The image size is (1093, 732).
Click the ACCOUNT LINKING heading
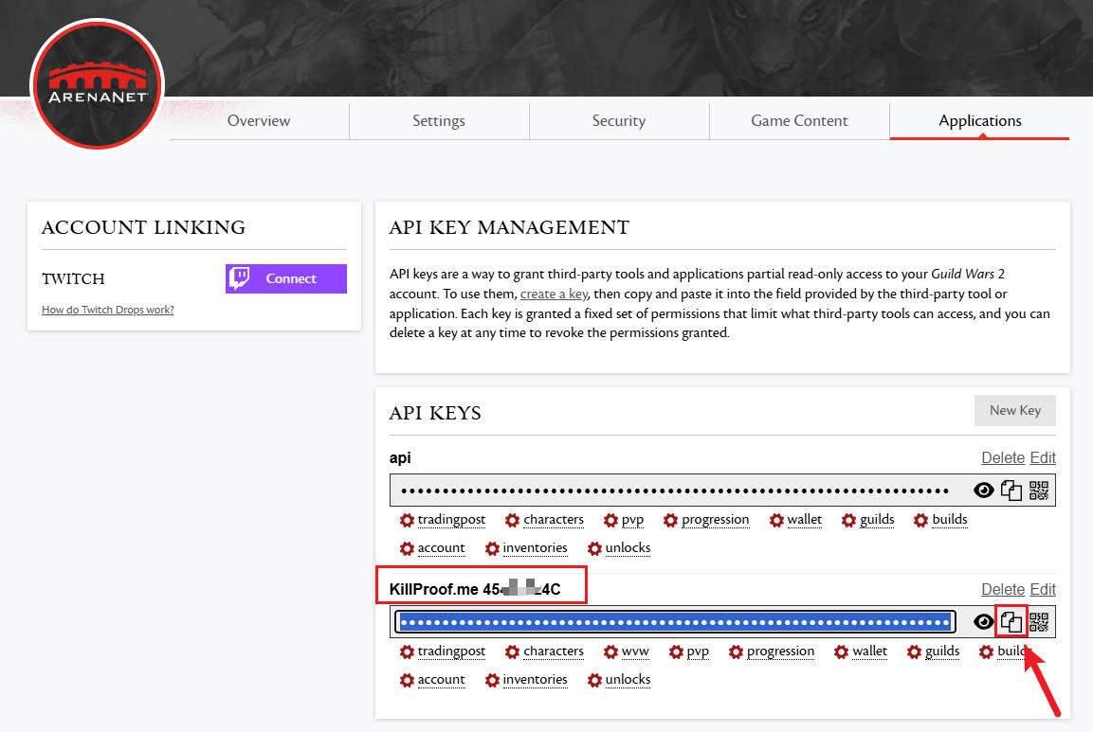point(143,227)
